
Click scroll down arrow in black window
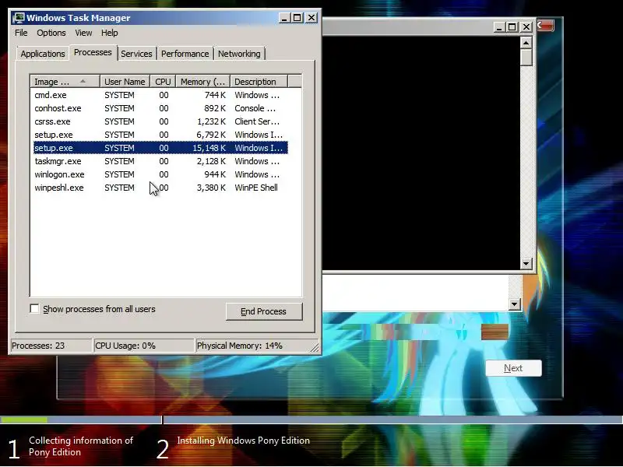coord(526,263)
